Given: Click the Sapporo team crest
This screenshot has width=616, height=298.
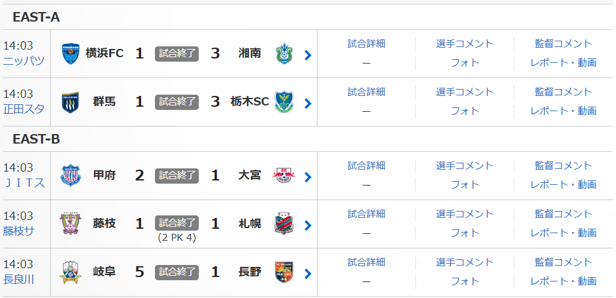Looking at the screenshot, I should tap(284, 224).
